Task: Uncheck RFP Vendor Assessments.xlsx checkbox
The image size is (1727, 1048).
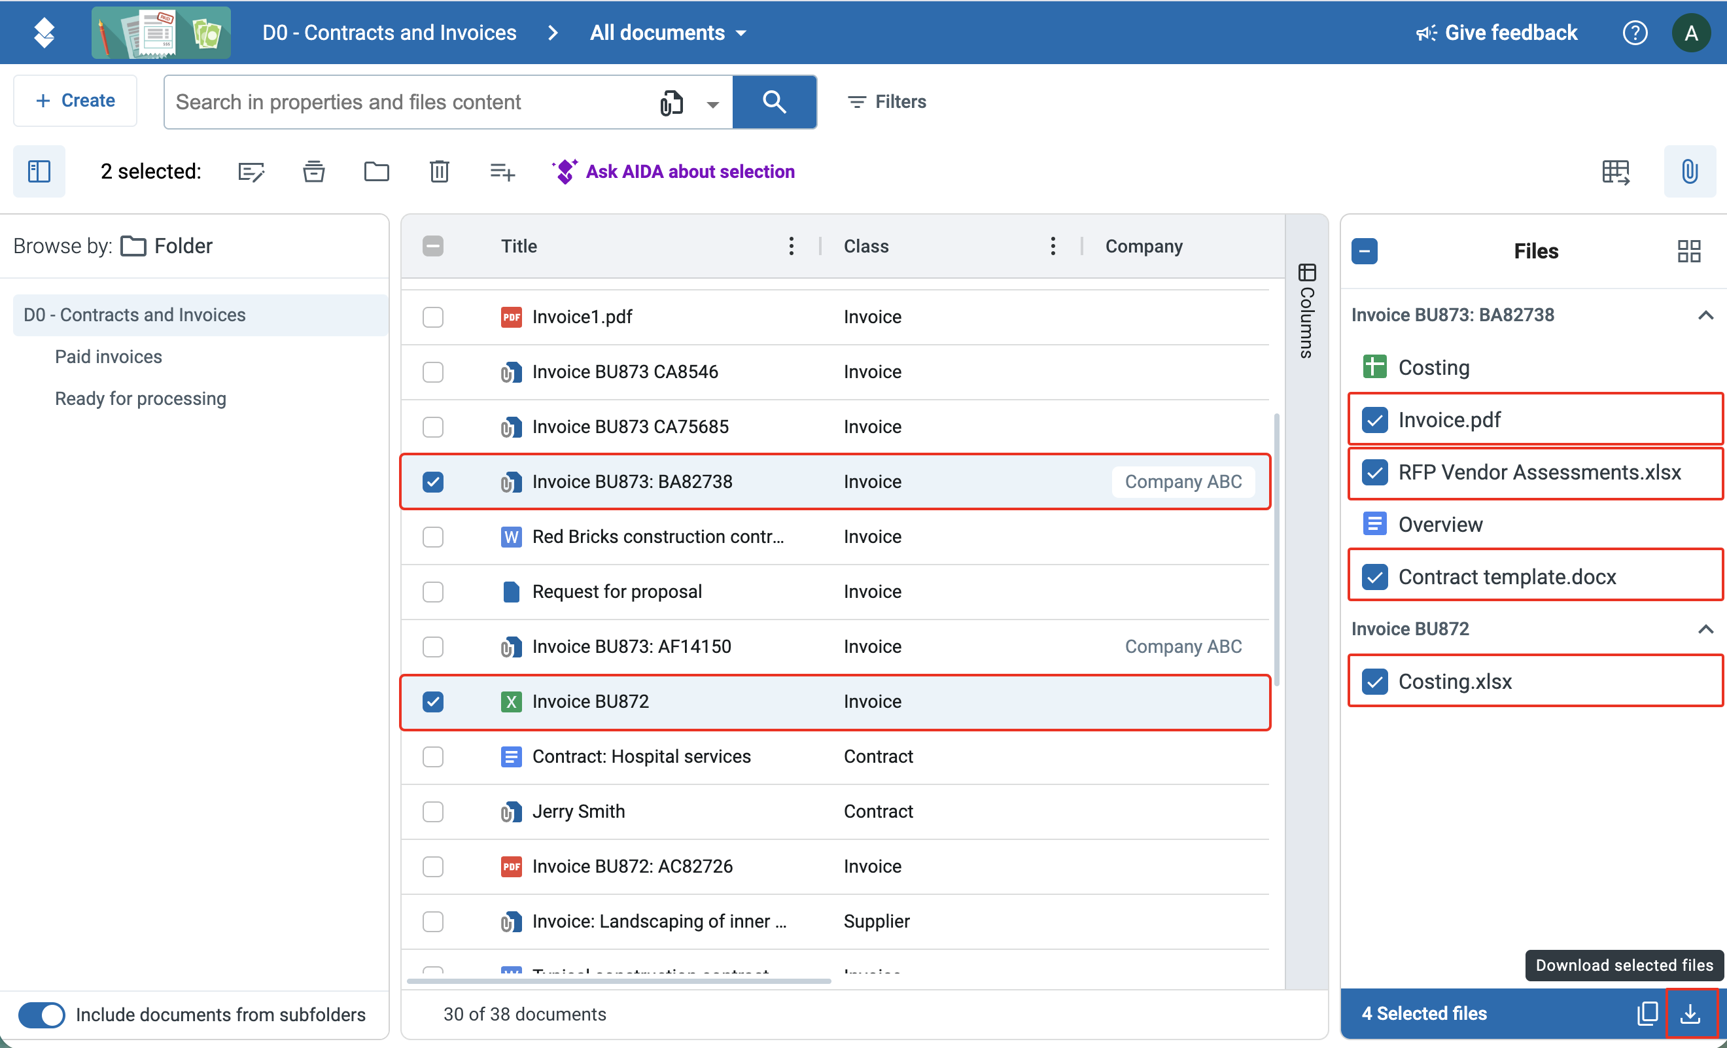Action: [1374, 472]
